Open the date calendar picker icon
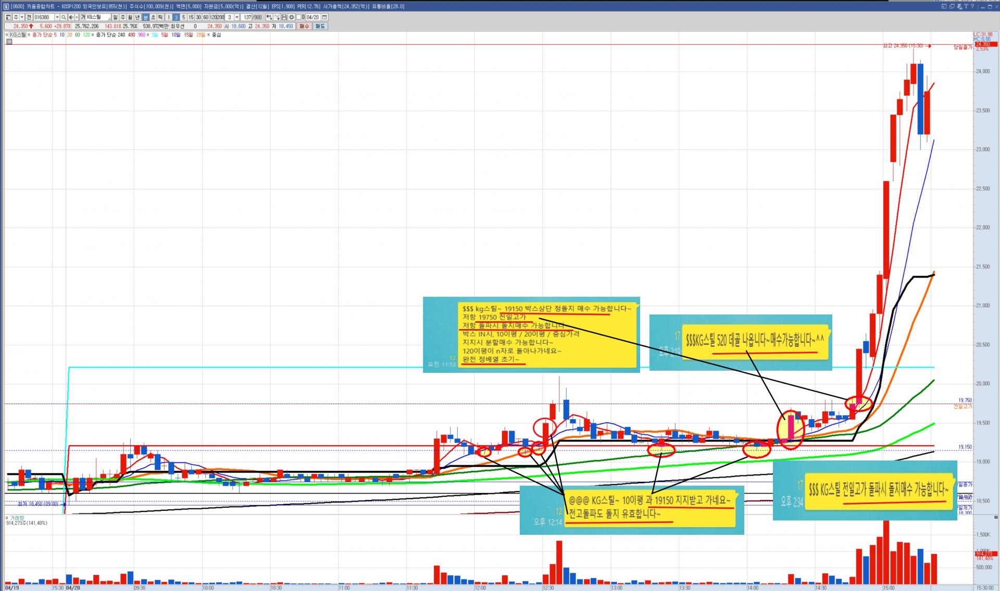This screenshot has height=591, width=1000. pyautogui.click(x=324, y=17)
